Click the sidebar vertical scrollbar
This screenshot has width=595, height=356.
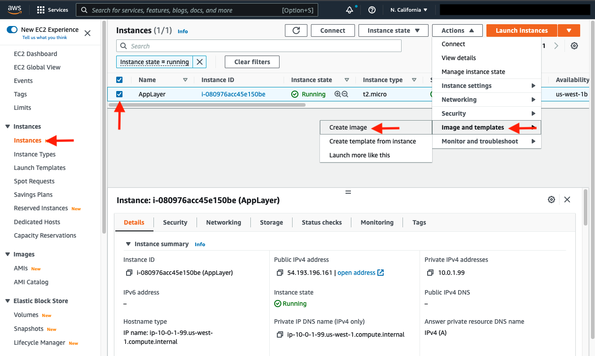click(x=104, y=126)
